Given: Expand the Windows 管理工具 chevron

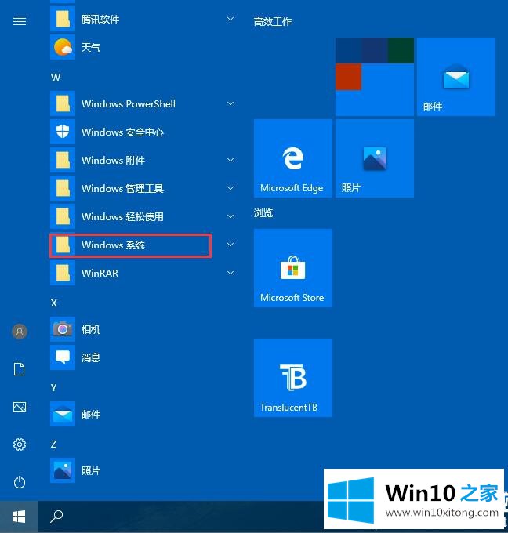Looking at the screenshot, I should [x=230, y=188].
